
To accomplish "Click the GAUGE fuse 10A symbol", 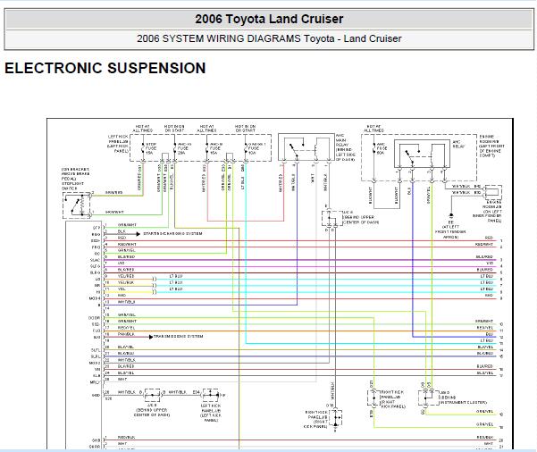I will pos(246,148).
